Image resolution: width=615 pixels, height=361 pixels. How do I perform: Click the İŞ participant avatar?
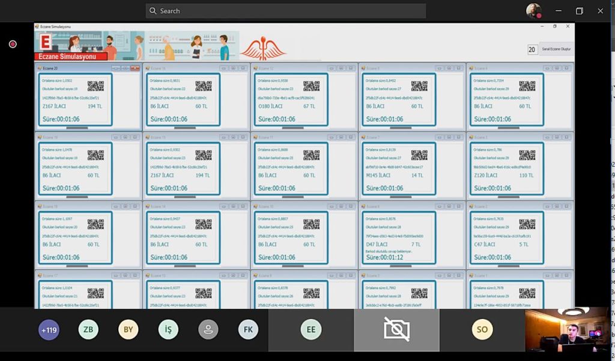coord(169,329)
